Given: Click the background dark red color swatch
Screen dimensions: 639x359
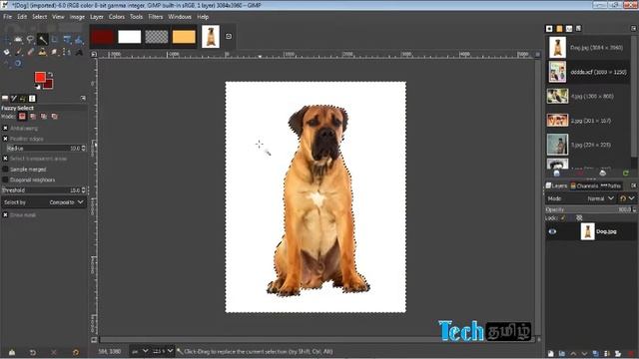Looking at the screenshot, I should click(49, 85).
